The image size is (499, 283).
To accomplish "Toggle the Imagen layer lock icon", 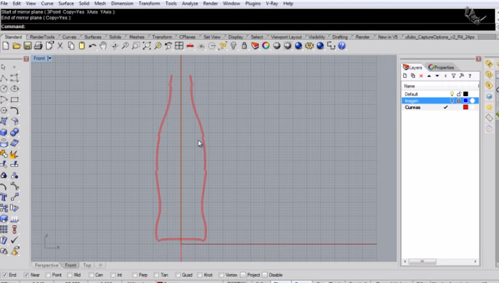I will (458, 101).
